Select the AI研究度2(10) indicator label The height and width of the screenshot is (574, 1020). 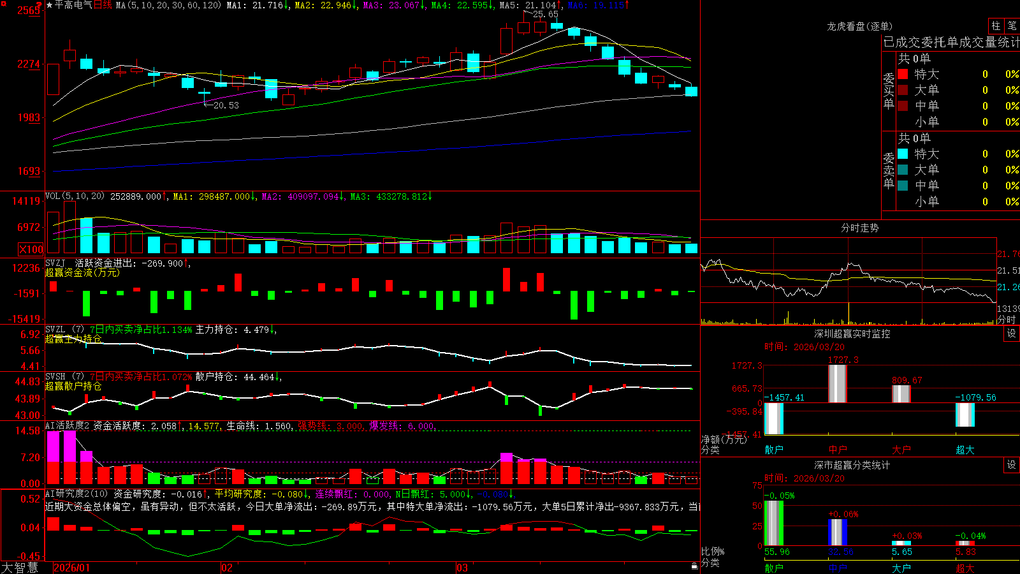pos(76,494)
